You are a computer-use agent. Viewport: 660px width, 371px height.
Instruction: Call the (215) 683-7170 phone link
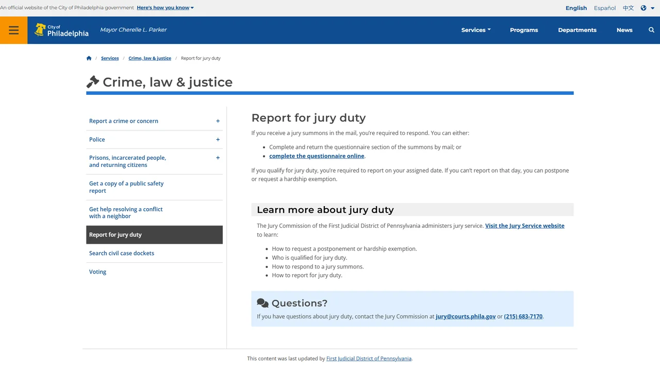[x=523, y=316]
